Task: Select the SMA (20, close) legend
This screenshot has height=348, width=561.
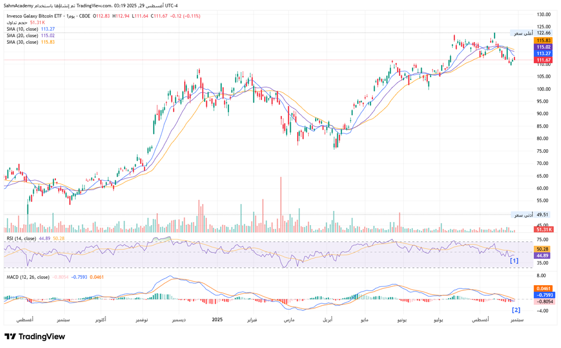Action: [x=22, y=35]
